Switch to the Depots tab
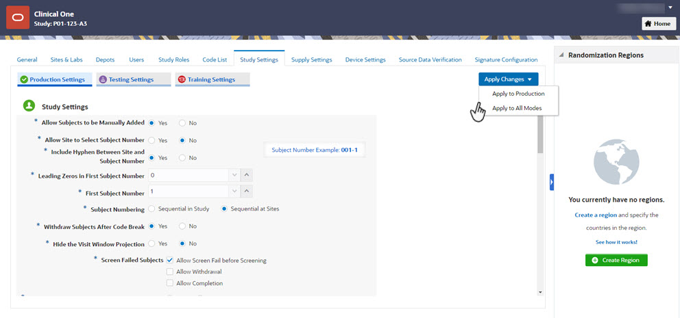 pos(106,59)
